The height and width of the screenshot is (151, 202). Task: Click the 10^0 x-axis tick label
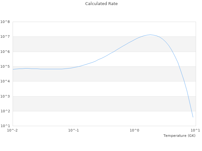click(135, 130)
